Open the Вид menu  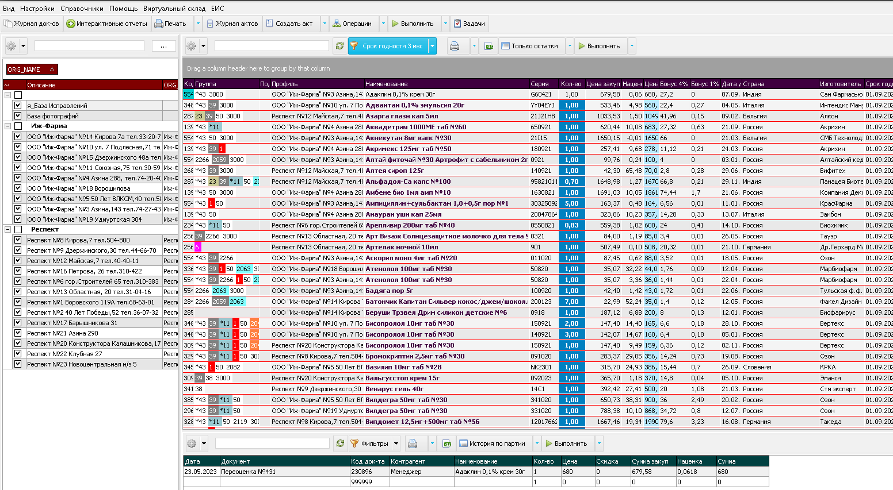9,9
